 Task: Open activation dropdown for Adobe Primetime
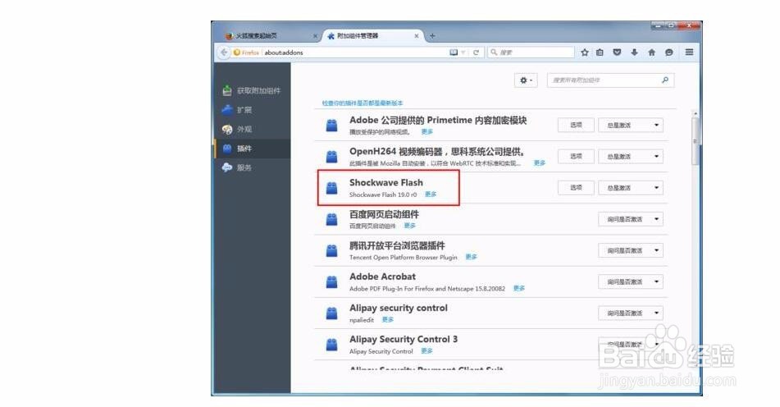[x=631, y=125]
